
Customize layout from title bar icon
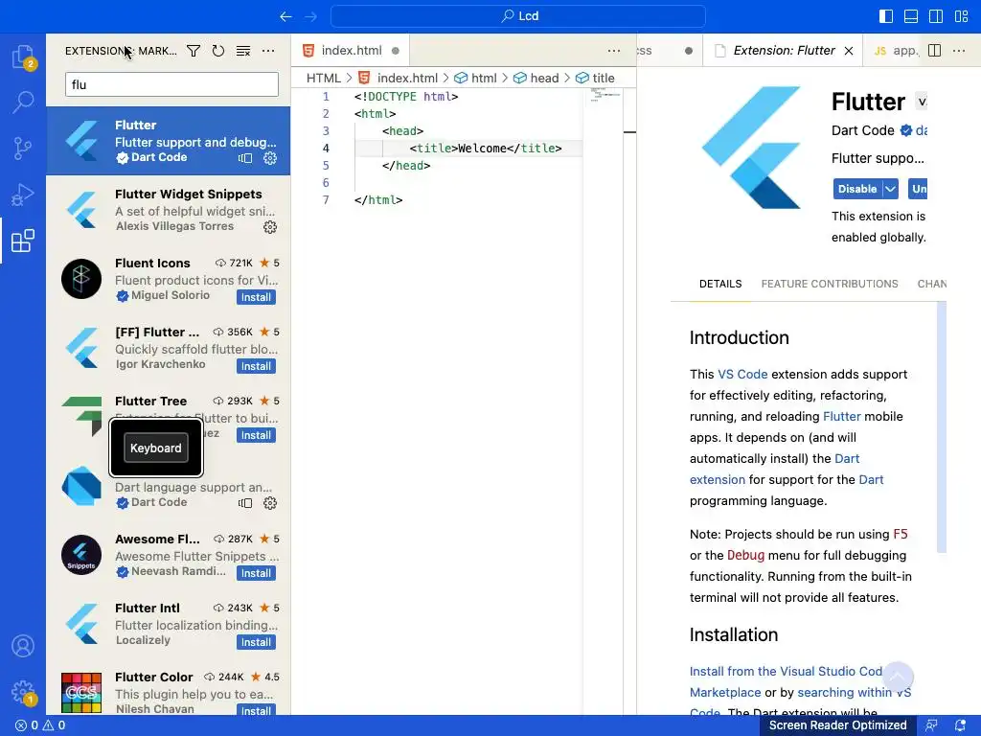[962, 16]
